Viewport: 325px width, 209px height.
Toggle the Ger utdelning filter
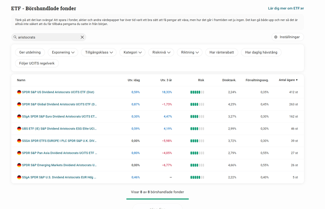click(x=30, y=52)
